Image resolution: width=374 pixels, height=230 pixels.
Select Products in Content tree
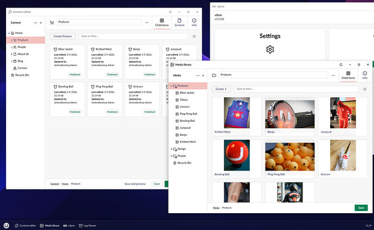click(26, 40)
